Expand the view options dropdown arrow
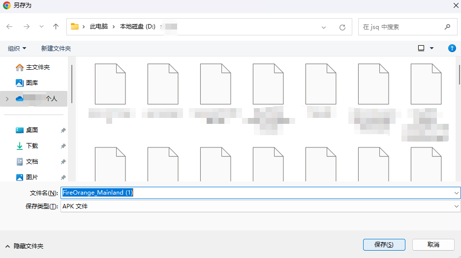Viewport: 461px width, 258px height. coord(432,48)
